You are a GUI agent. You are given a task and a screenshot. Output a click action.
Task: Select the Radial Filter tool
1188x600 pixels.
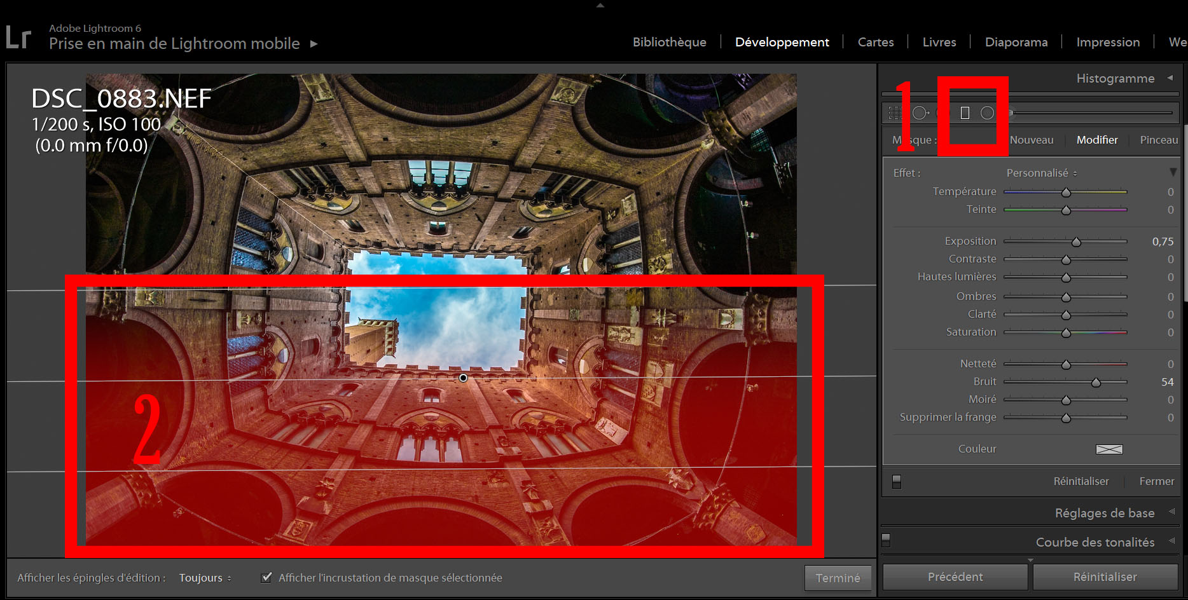[987, 113]
